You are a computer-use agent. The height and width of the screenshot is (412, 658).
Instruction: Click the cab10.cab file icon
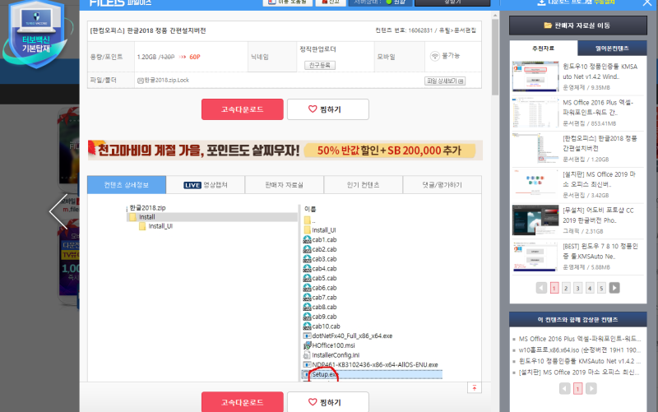click(x=307, y=326)
